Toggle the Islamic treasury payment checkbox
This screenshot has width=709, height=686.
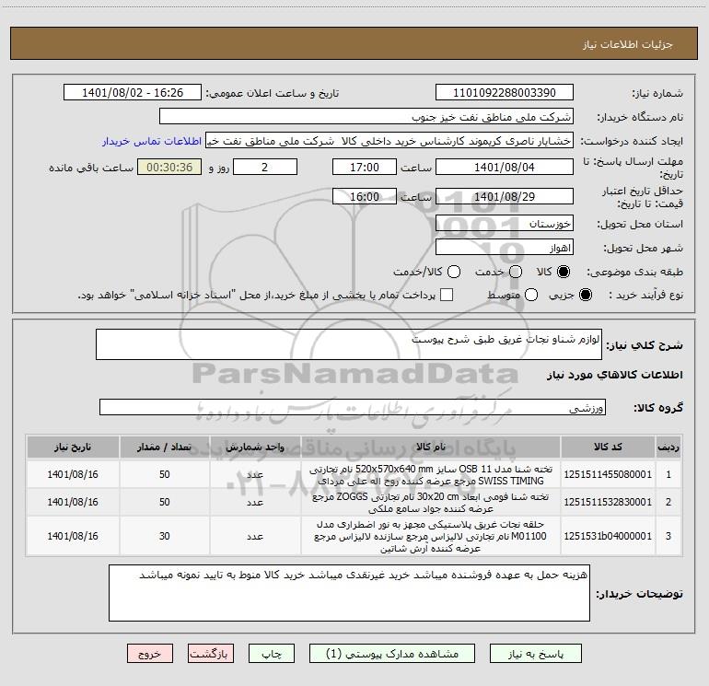click(x=447, y=295)
